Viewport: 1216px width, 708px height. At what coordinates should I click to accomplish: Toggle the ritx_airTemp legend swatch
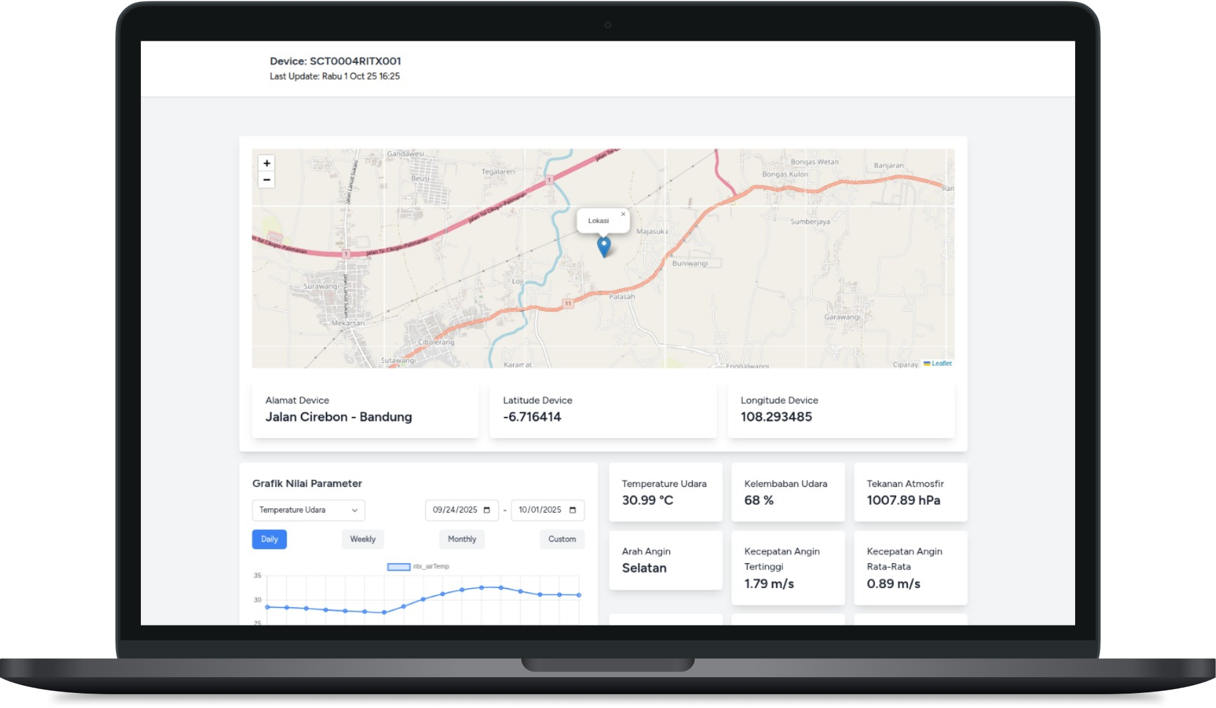pos(399,566)
